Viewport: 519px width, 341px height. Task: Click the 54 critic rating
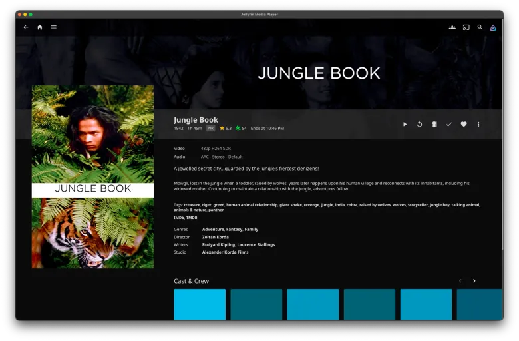click(241, 129)
